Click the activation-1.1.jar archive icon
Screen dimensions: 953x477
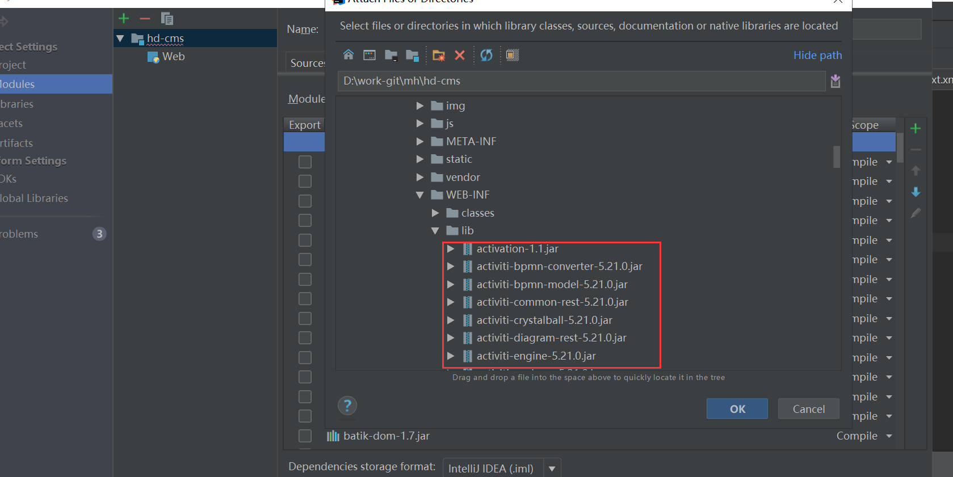point(468,248)
